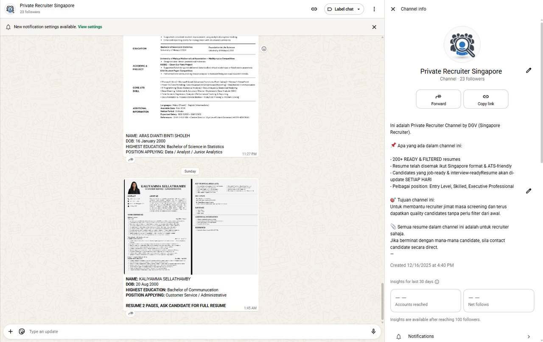543x342 pixels.
Task: Open the emoji picker in composer
Action: tap(22, 331)
